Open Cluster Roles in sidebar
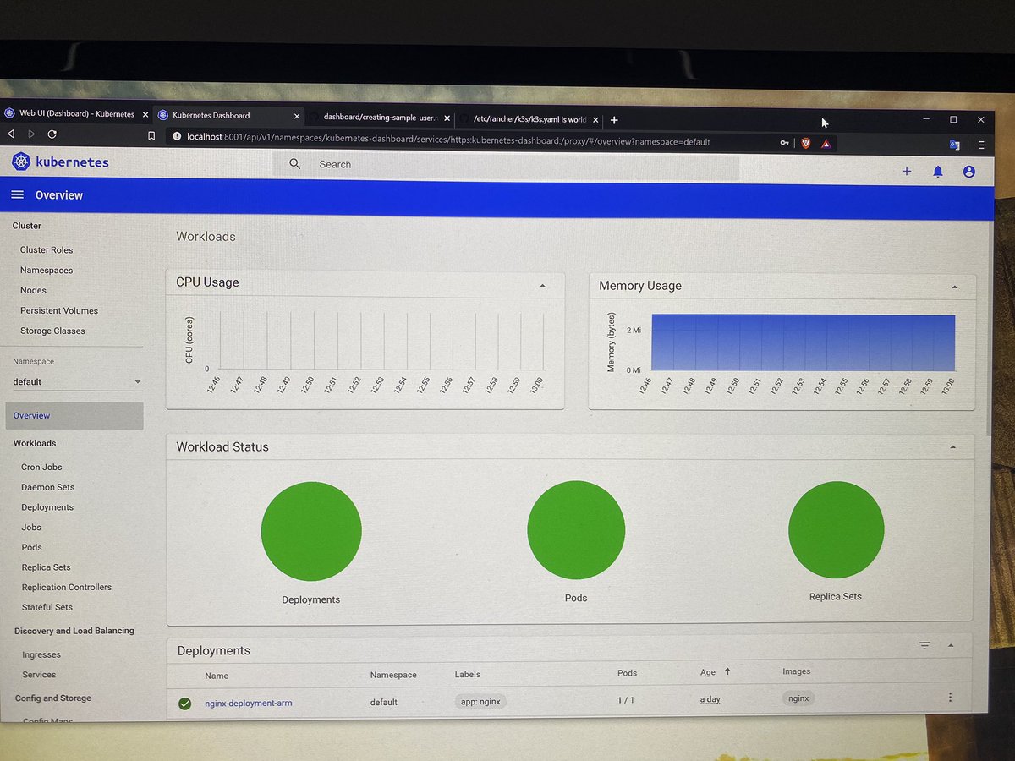 (47, 250)
